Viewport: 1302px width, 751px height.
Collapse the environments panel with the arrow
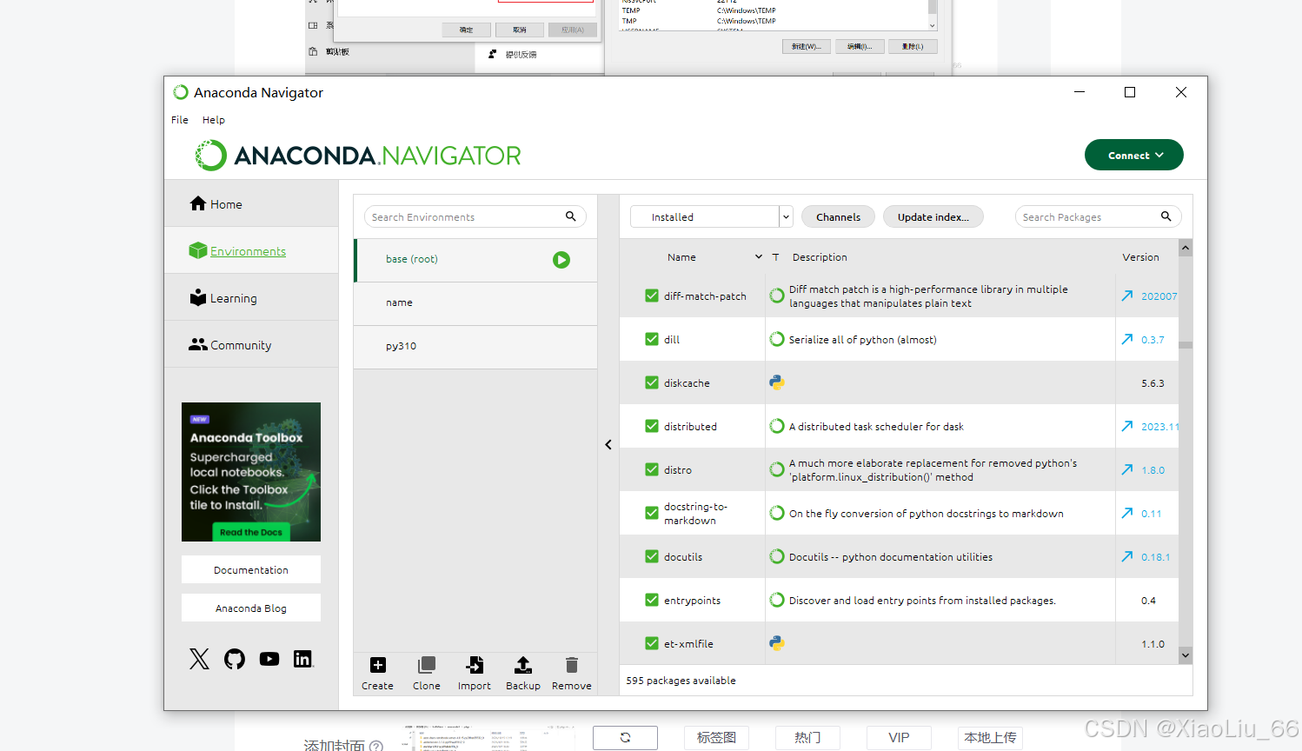[x=608, y=444]
